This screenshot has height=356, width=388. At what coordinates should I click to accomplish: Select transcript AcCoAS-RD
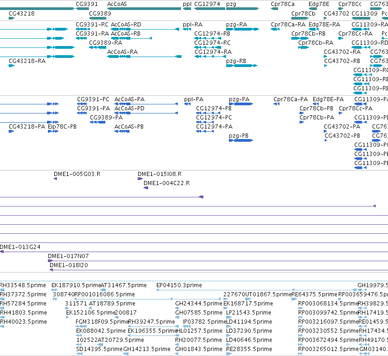[126, 25]
